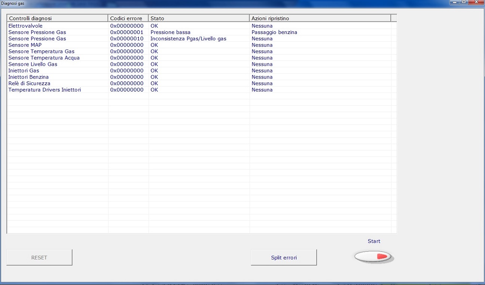Select the Relè di Sicurezza row

(29, 83)
